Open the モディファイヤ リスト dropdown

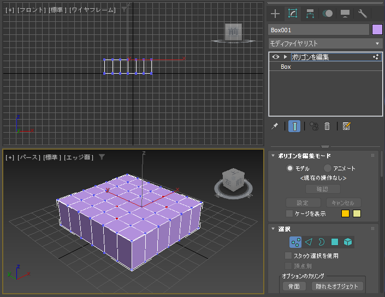coord(325,44)
